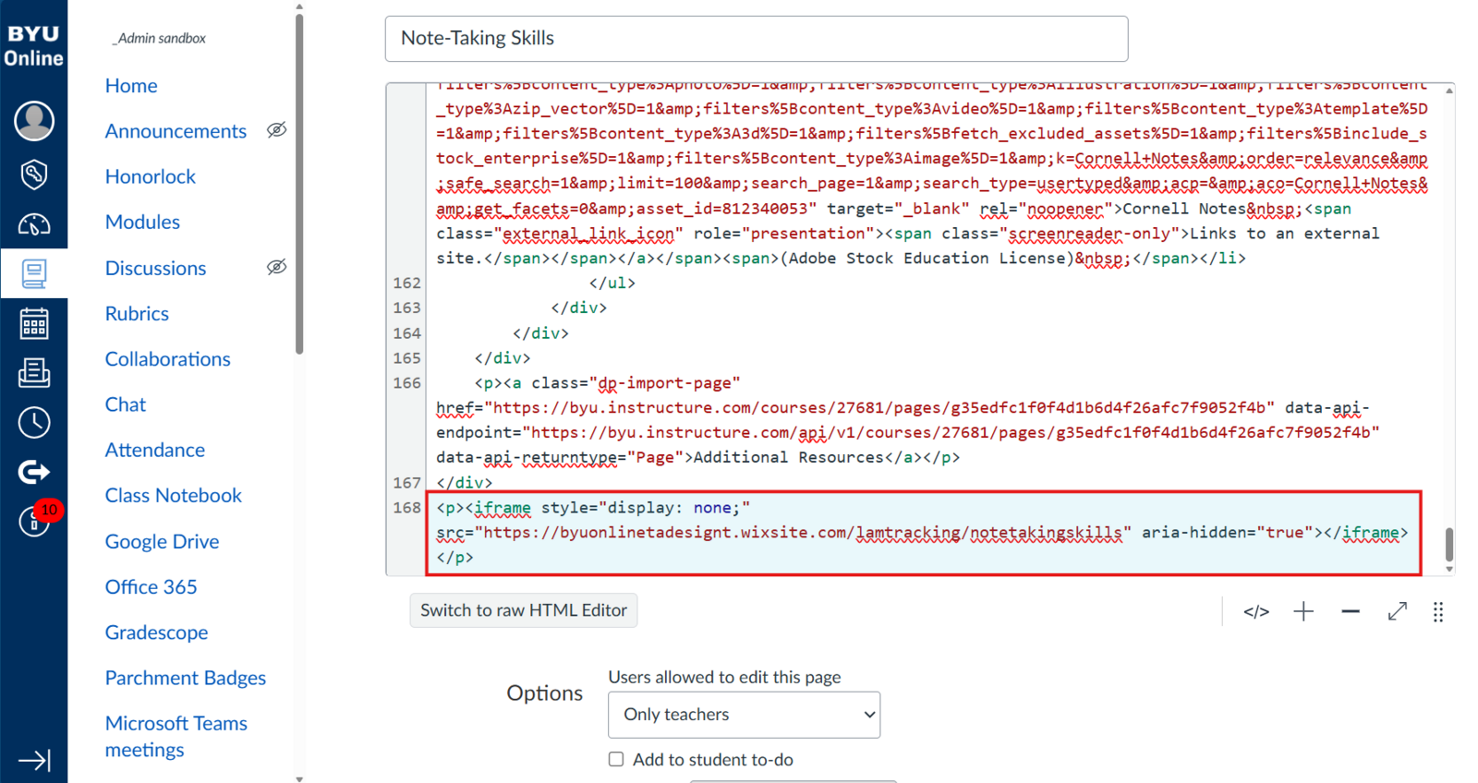
Task: Click the Commons arrow icon in global nav
Action: [34, 473]
